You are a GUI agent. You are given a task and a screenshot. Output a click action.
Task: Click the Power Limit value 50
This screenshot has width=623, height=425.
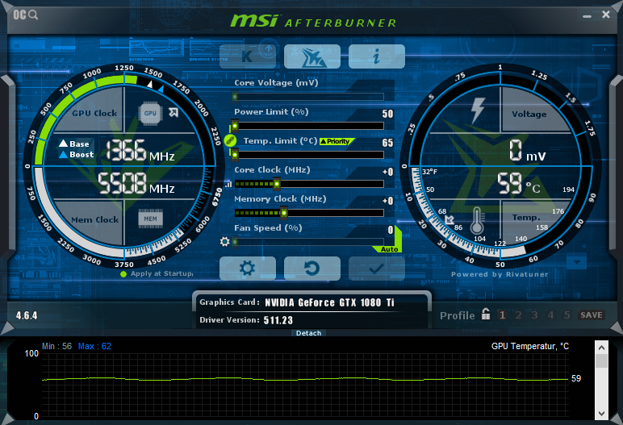click(388, 114)
